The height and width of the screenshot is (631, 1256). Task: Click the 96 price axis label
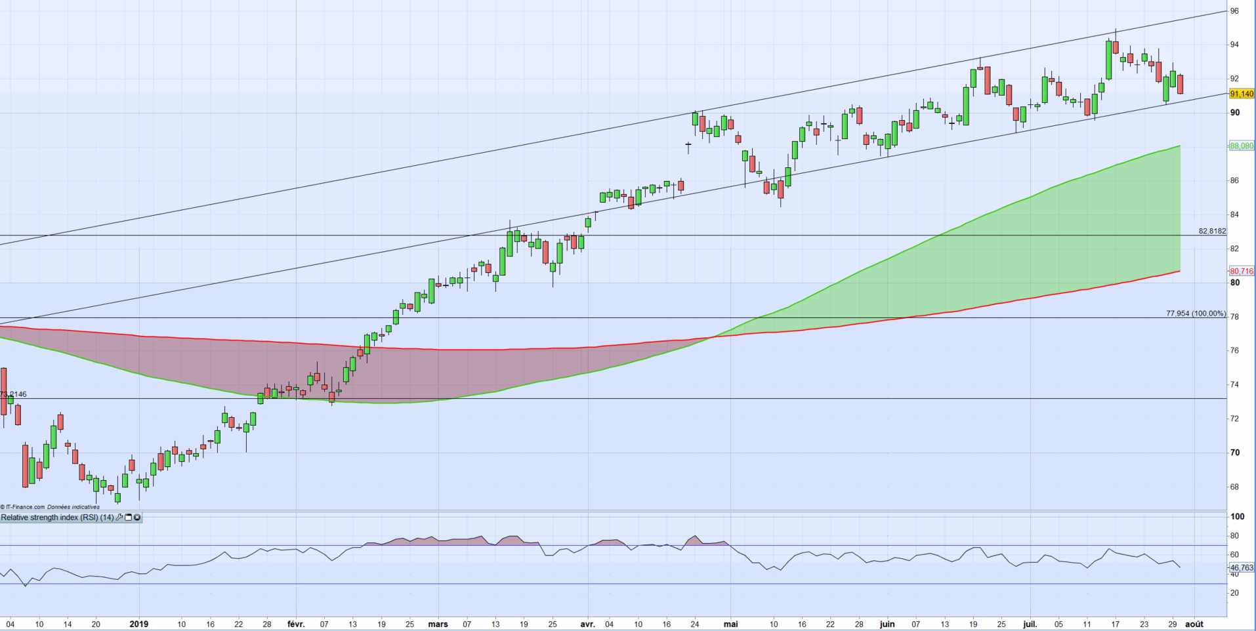pos(1234,11)
